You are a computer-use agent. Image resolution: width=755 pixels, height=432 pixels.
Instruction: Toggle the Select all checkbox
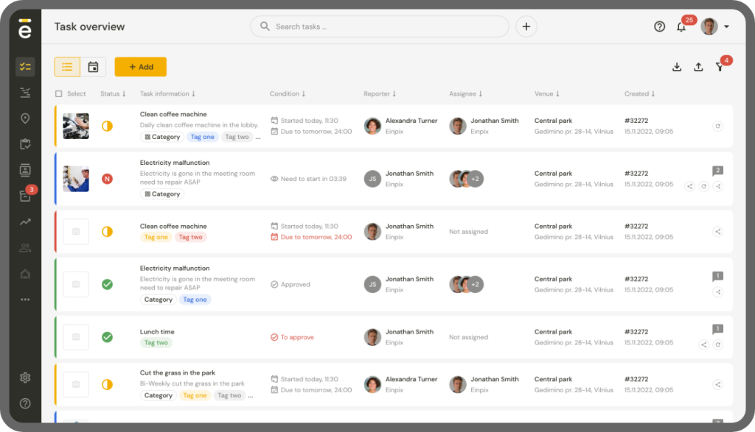[59, 94]
